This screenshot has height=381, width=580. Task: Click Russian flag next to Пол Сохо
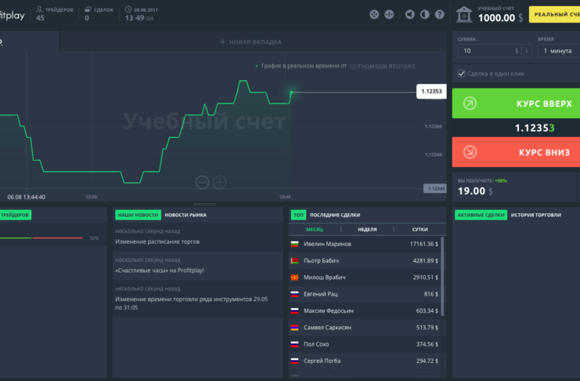coord(295,344)
